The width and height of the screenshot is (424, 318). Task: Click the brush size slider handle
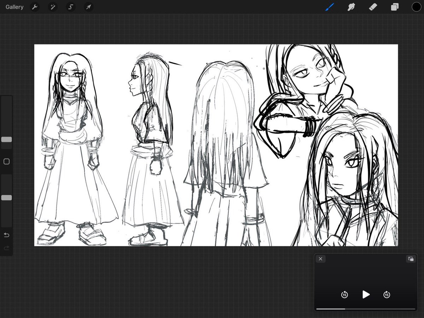(6, 140)
